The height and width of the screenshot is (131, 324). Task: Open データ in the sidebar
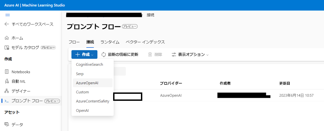click(x=17, y=125)
